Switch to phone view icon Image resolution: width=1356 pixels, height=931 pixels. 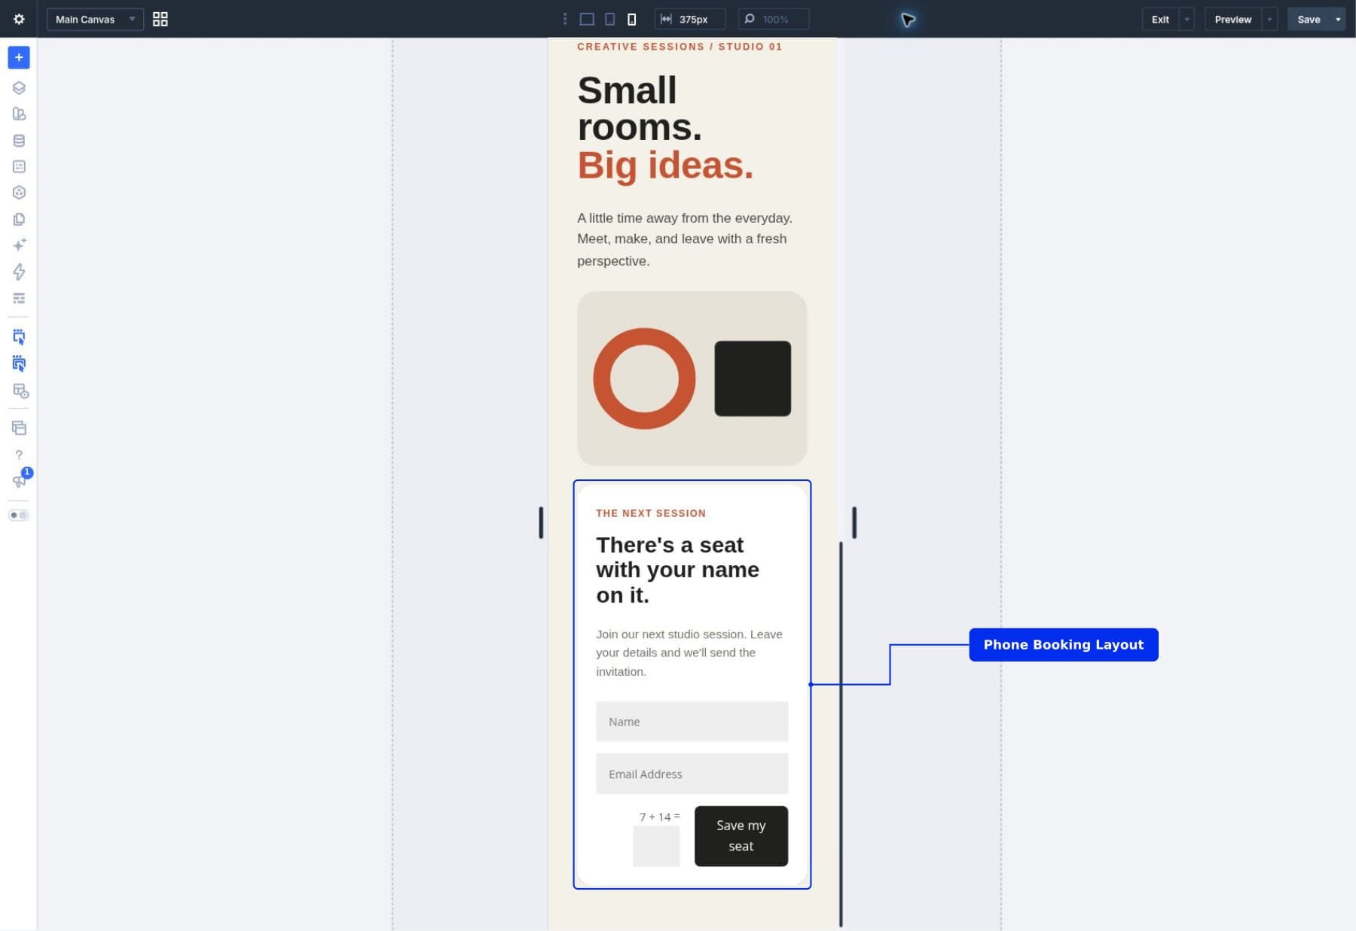pos(632,19)
